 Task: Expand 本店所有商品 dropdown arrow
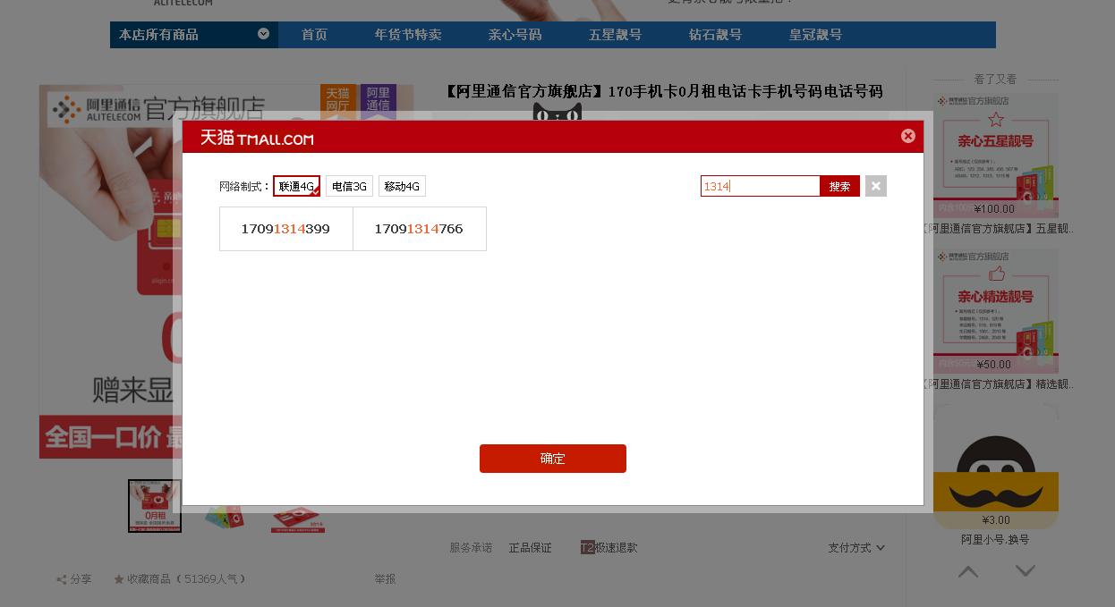tap(263, 34)
